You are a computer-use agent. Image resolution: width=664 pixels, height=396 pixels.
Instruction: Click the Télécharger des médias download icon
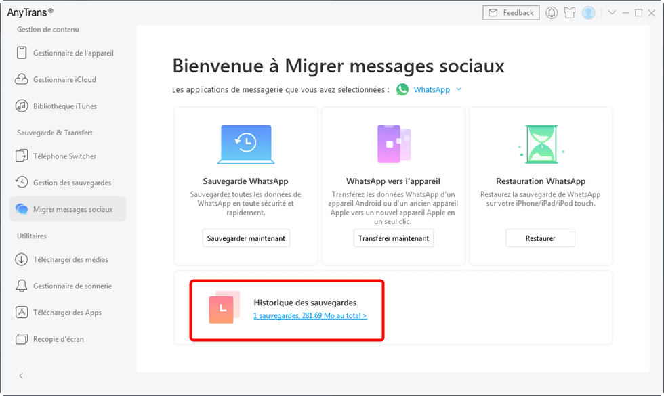tap(22, 259)
